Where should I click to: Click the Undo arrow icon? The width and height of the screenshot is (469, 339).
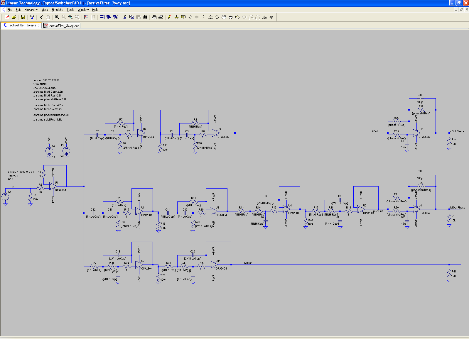[x=237, y=17]
